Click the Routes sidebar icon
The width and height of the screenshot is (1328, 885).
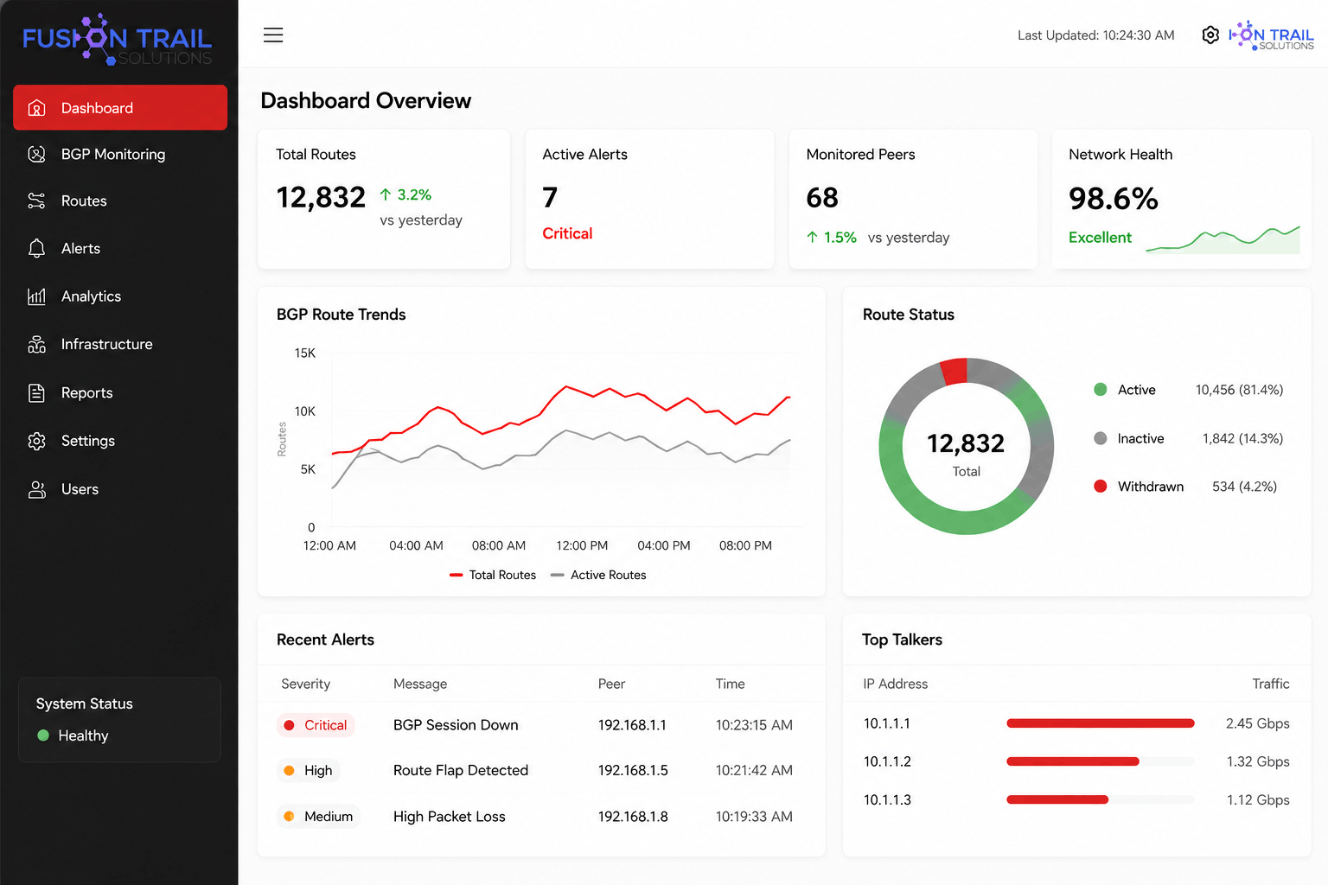click(x=36, y=201)
